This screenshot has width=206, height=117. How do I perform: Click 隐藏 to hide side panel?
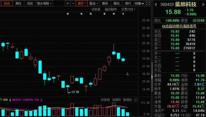(x=139, y=4)
